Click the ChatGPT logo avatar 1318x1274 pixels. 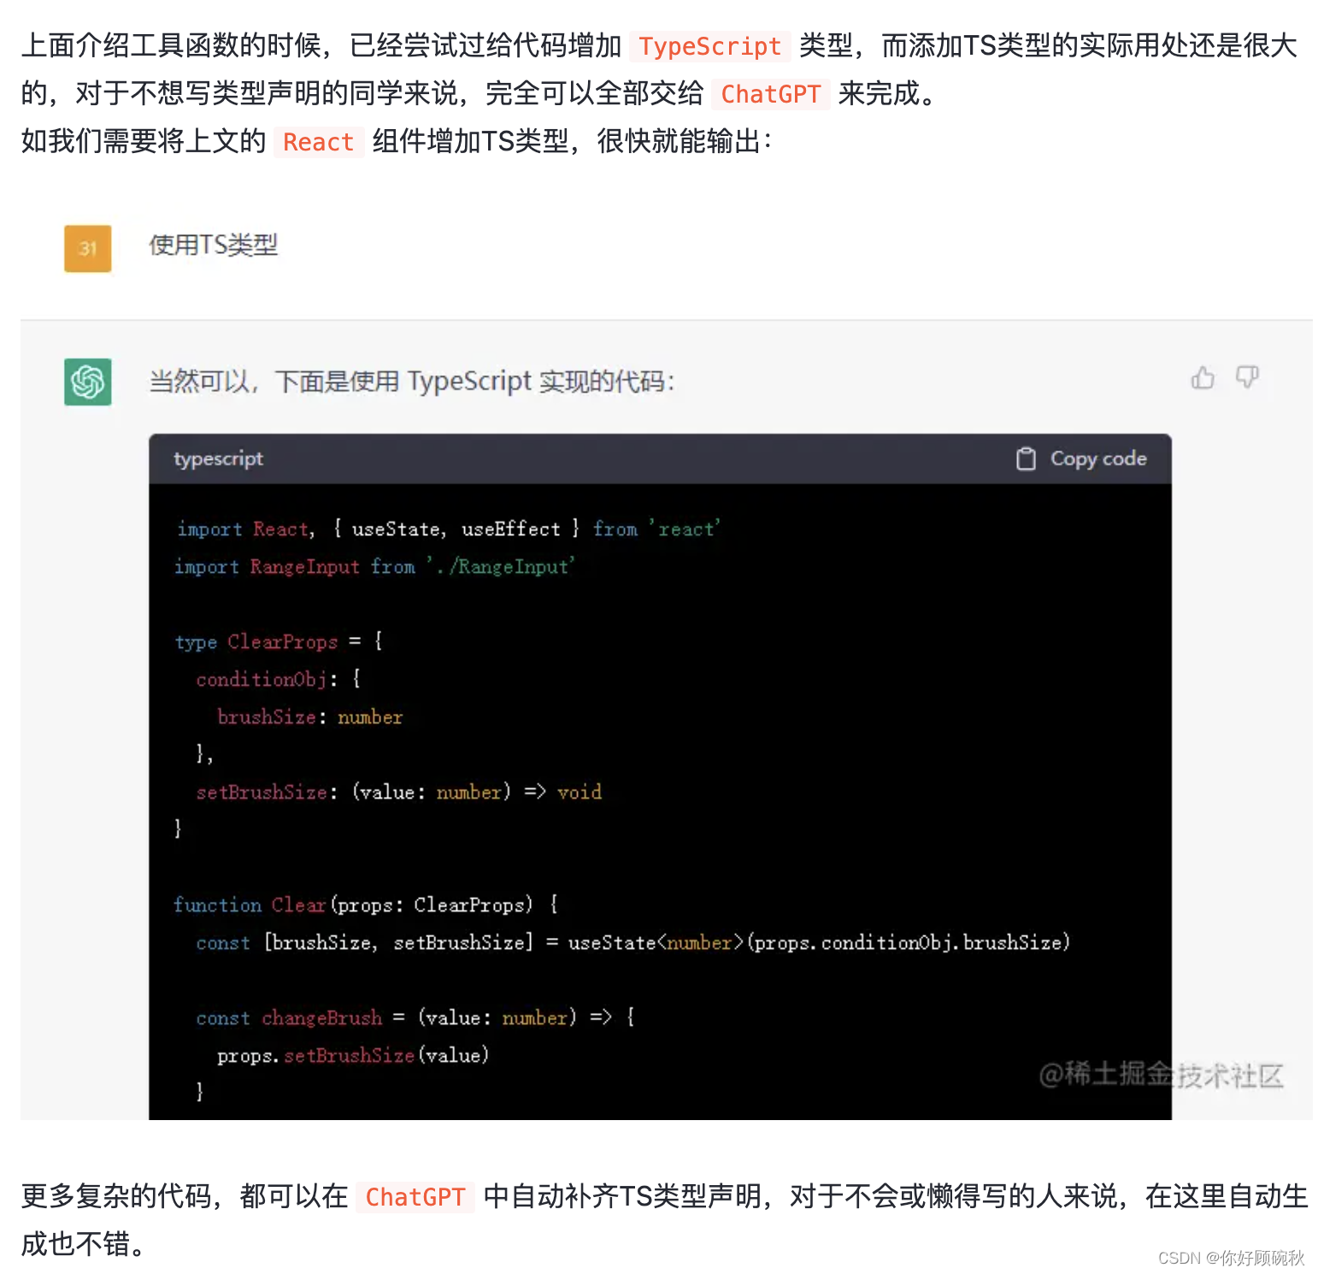pos(88,381)
